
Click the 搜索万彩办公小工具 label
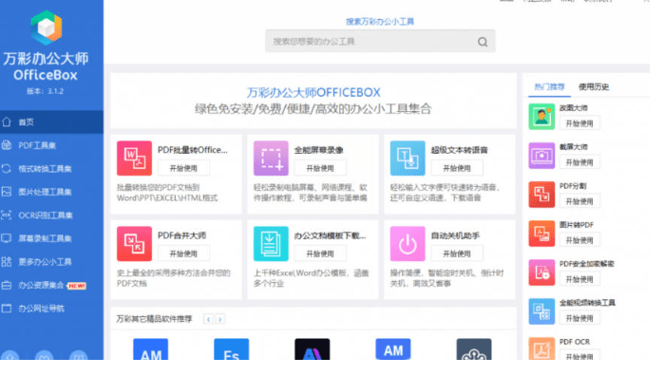[380, 22]
